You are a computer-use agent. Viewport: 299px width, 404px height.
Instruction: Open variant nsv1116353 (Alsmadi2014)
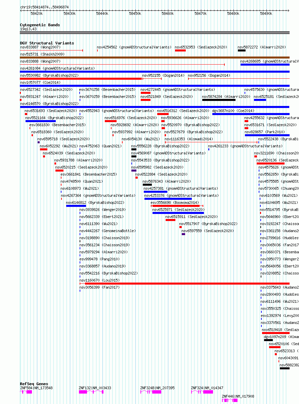189,139
